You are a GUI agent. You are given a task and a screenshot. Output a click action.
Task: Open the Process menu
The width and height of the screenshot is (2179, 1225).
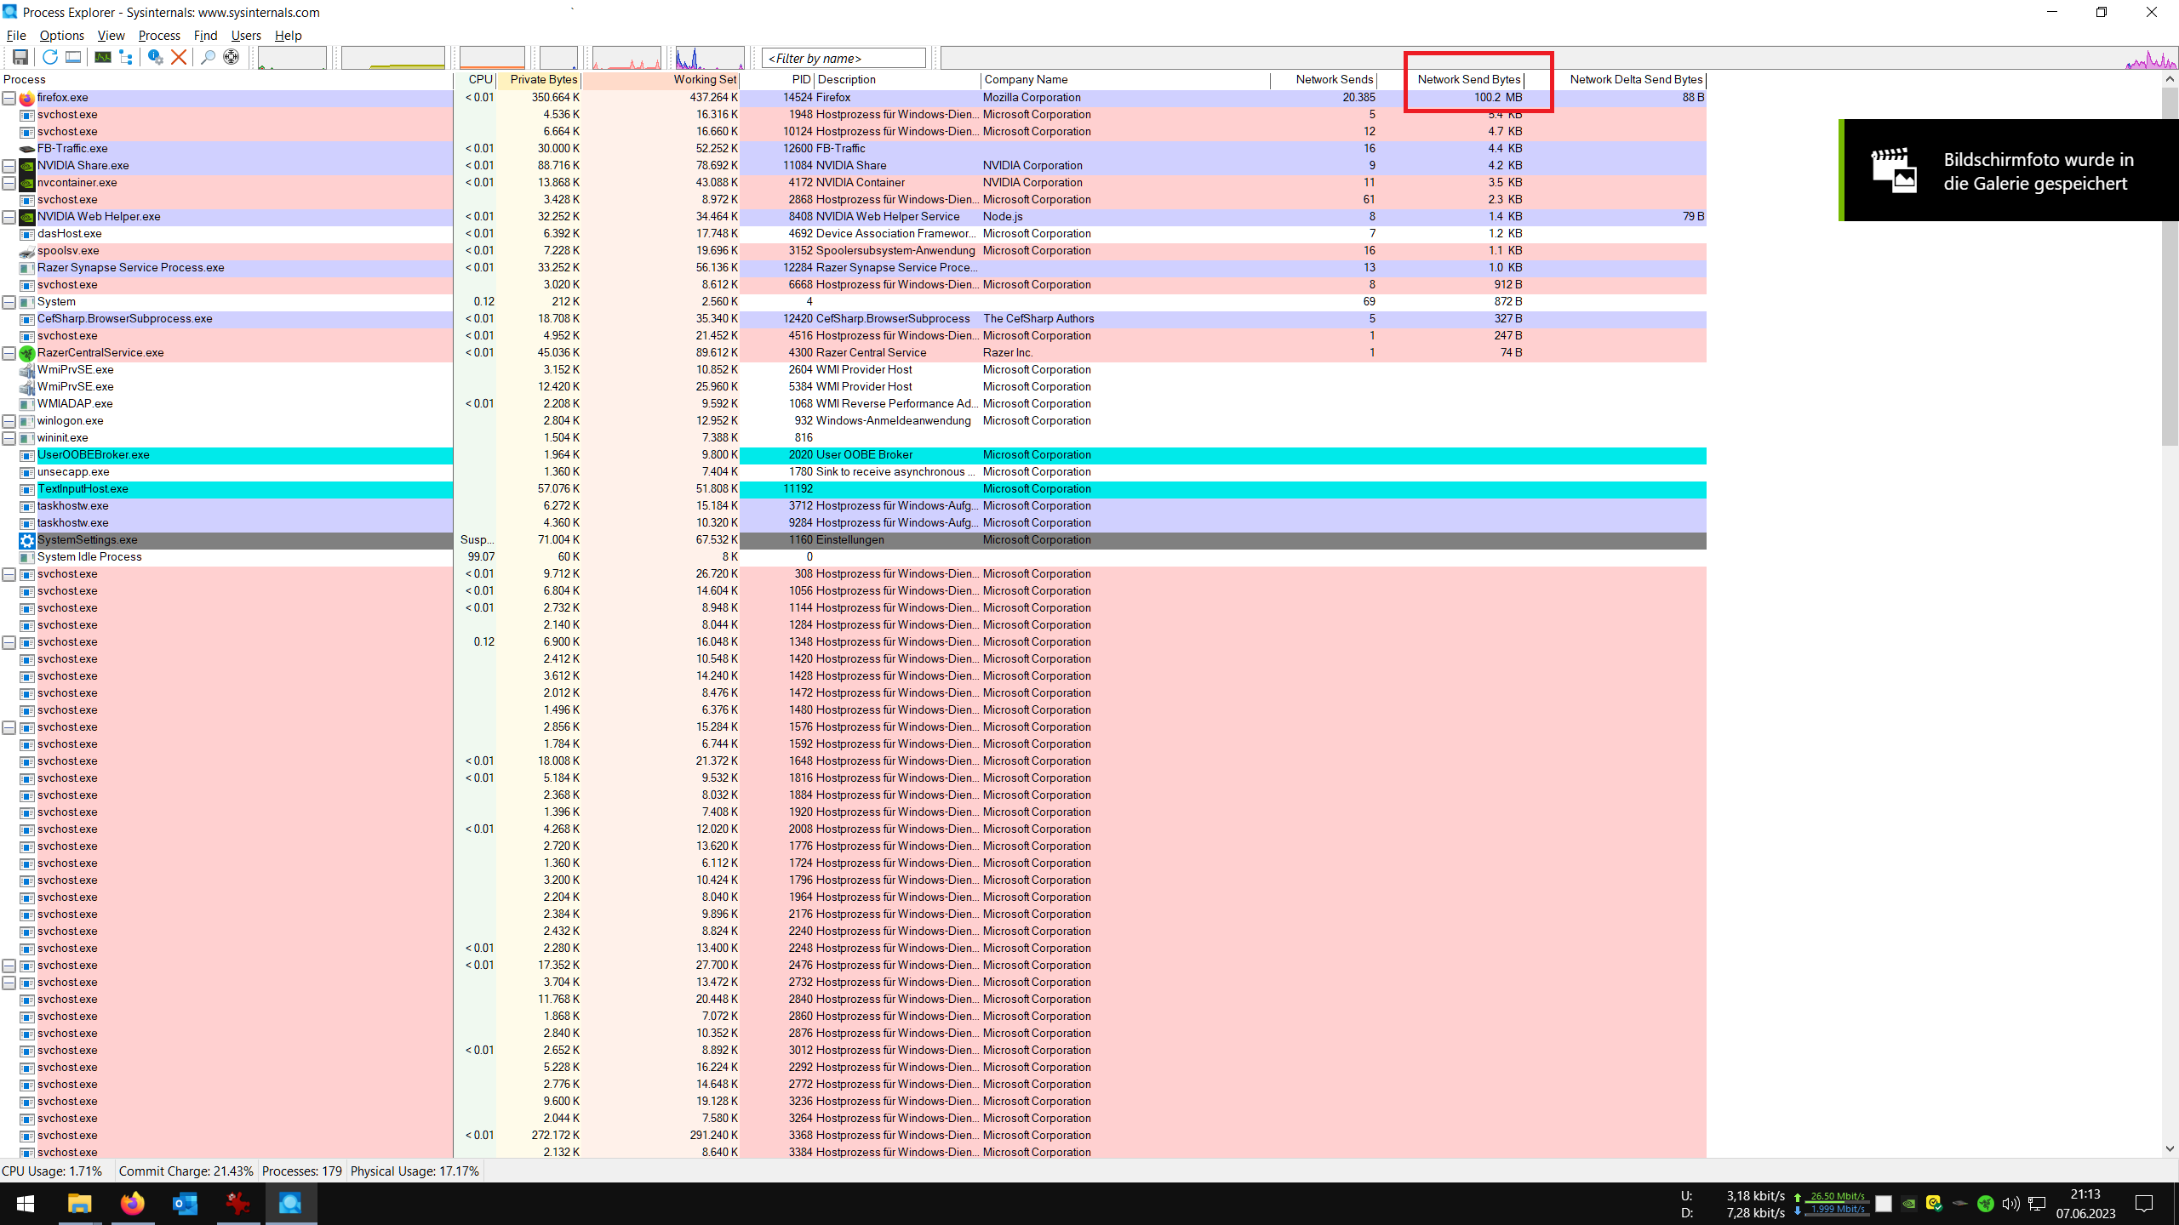click(159, 35)
